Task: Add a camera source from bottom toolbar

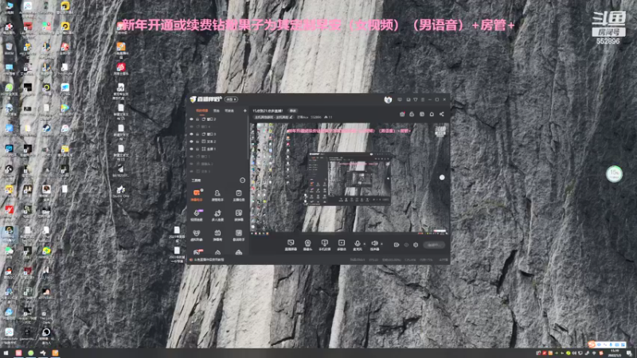Action: (307, 245)
